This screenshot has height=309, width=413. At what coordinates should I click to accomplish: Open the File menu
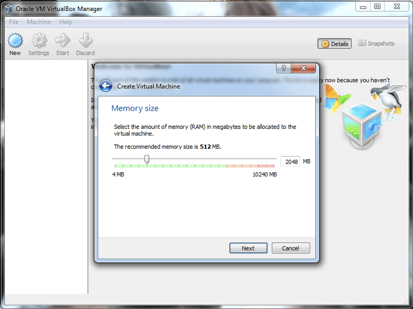(14, 22)
